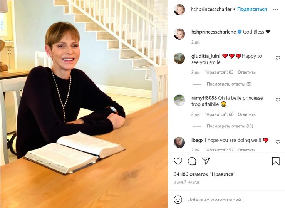Like giuditta_luini's comment
Screen dimensions: 285x208
pyautogui.click(x=278, y=58)
